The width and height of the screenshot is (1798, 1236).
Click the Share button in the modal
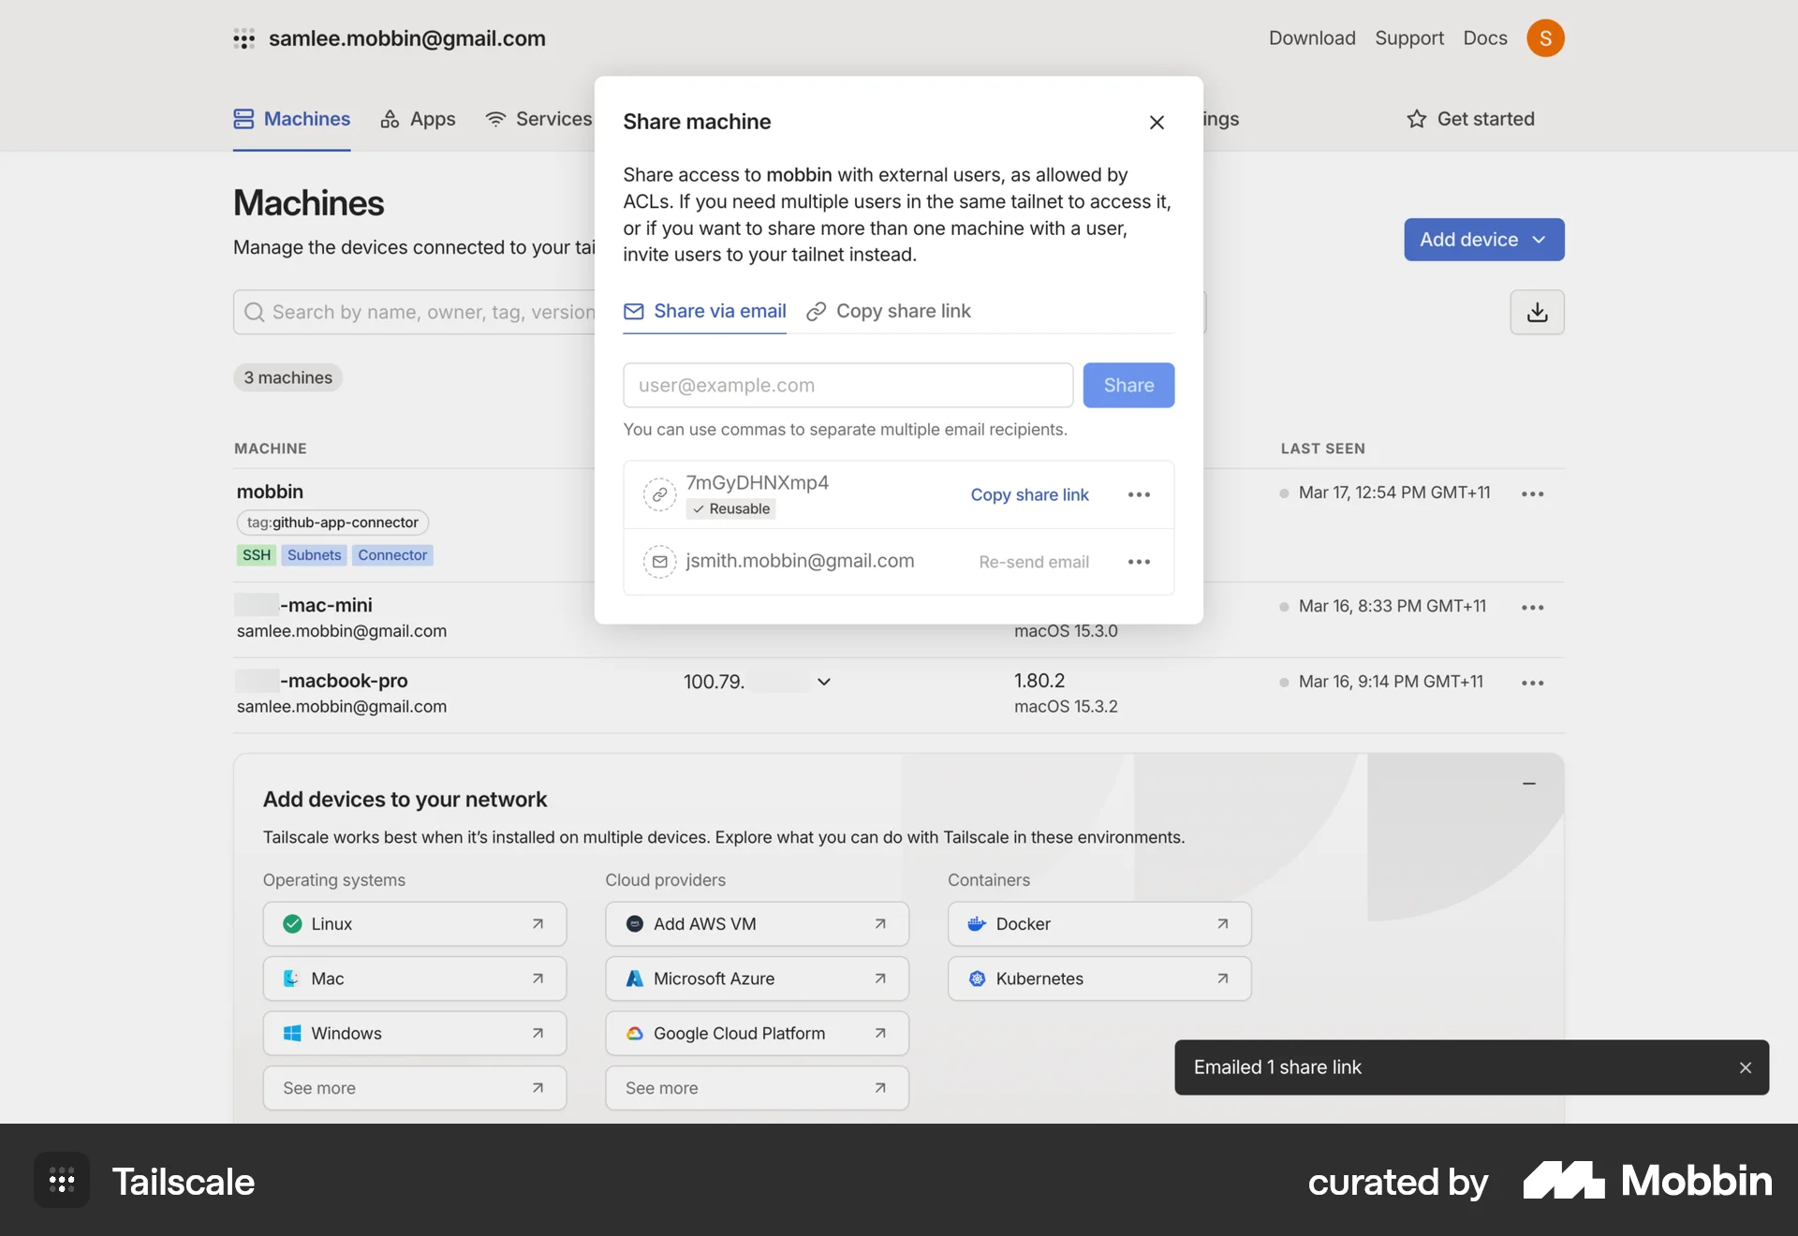click(x=1127, y=385)
